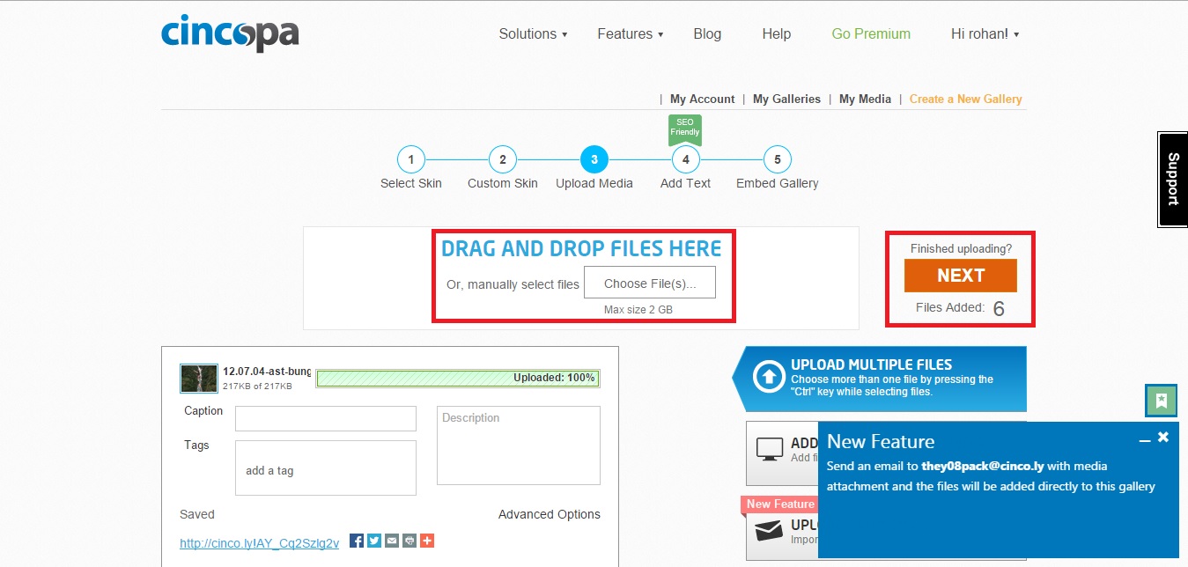Viewport: 1188px width, 567px height.
Task: Click the upload arrow circle icon
Action: click(769, 378)
